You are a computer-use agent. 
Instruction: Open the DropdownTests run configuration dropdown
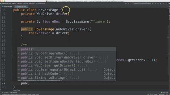coord(142,4)
